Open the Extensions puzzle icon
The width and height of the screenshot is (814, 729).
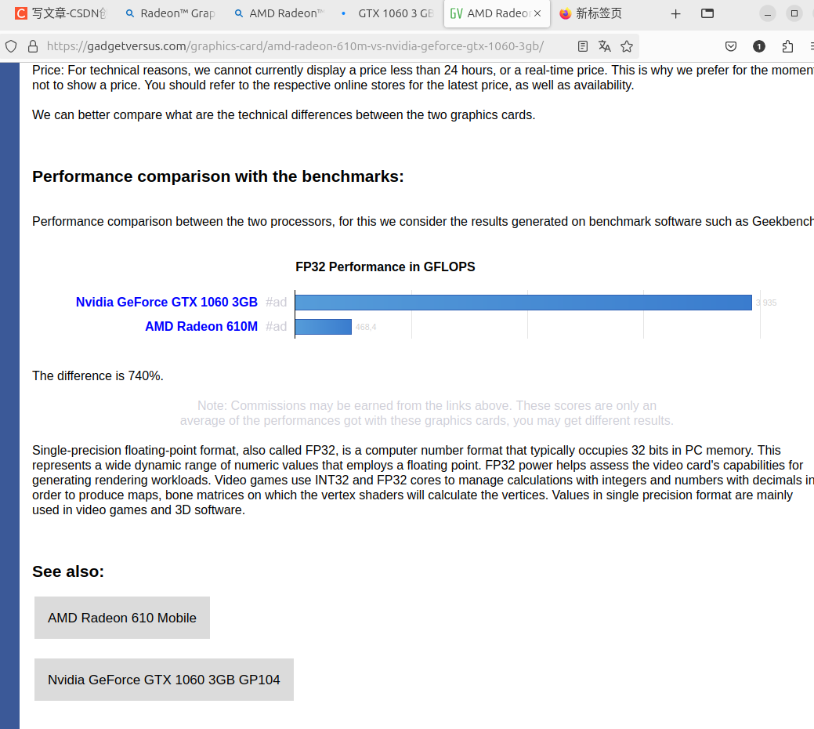pos(787,46)
